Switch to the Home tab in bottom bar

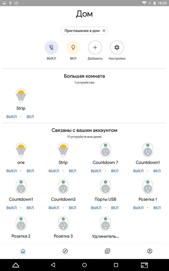point(23,251)
